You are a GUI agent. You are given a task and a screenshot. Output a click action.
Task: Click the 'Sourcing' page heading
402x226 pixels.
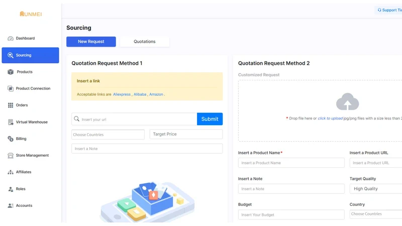click(79, 28)
